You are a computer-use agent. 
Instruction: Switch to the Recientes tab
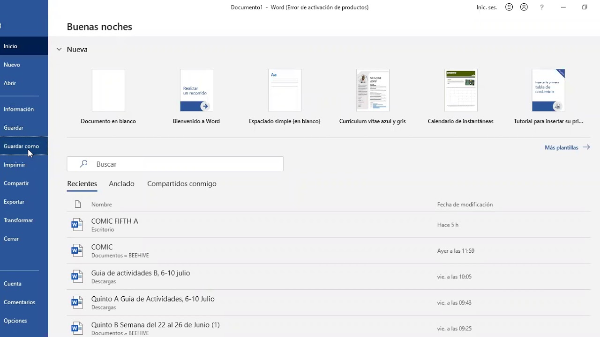pyautogui.click(x=82, y=183)
